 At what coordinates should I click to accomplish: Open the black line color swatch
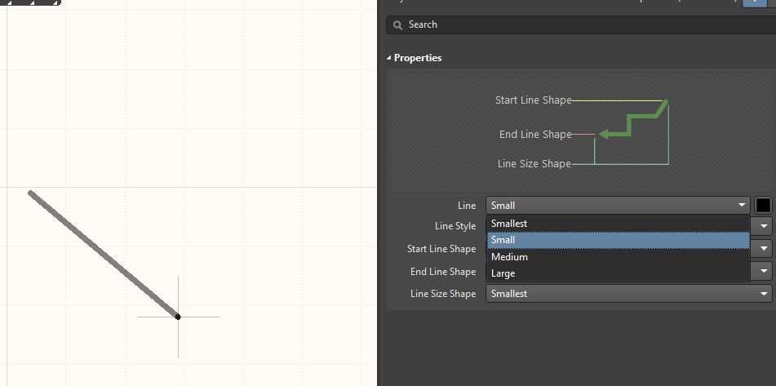click(763, 206)
